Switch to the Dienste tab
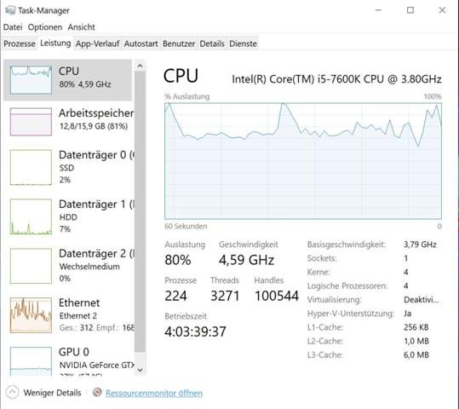The image size is (459, 409). coord(243,43)
